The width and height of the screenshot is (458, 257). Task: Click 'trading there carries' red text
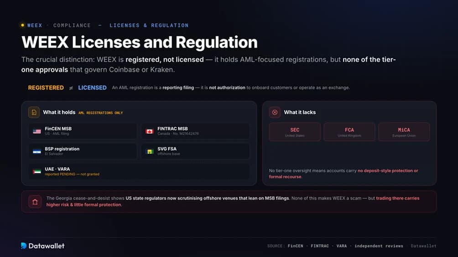(x=397, y=198)
